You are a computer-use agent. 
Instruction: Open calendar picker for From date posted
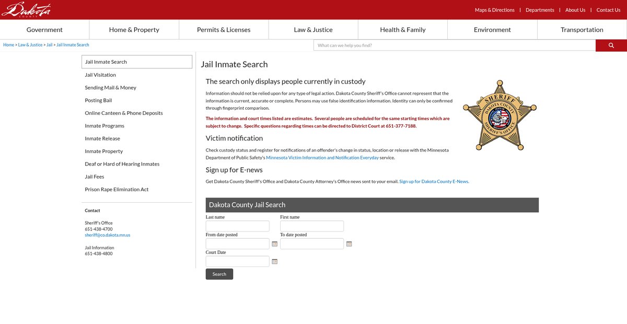tap(275, 244)
